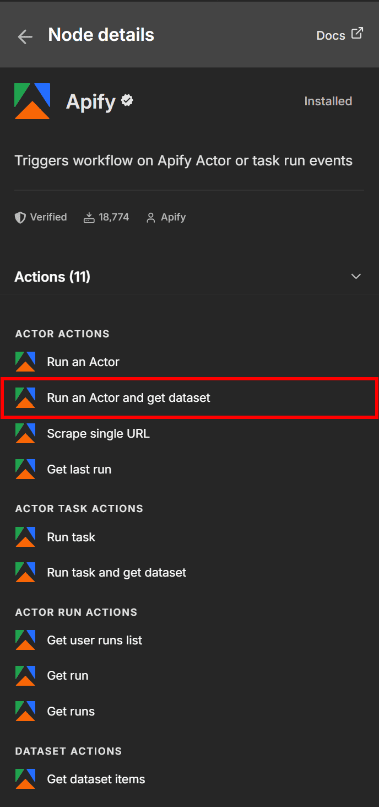
Task: Click the large Apify logo
Action: pyautogui.click(x=33, y=101)
